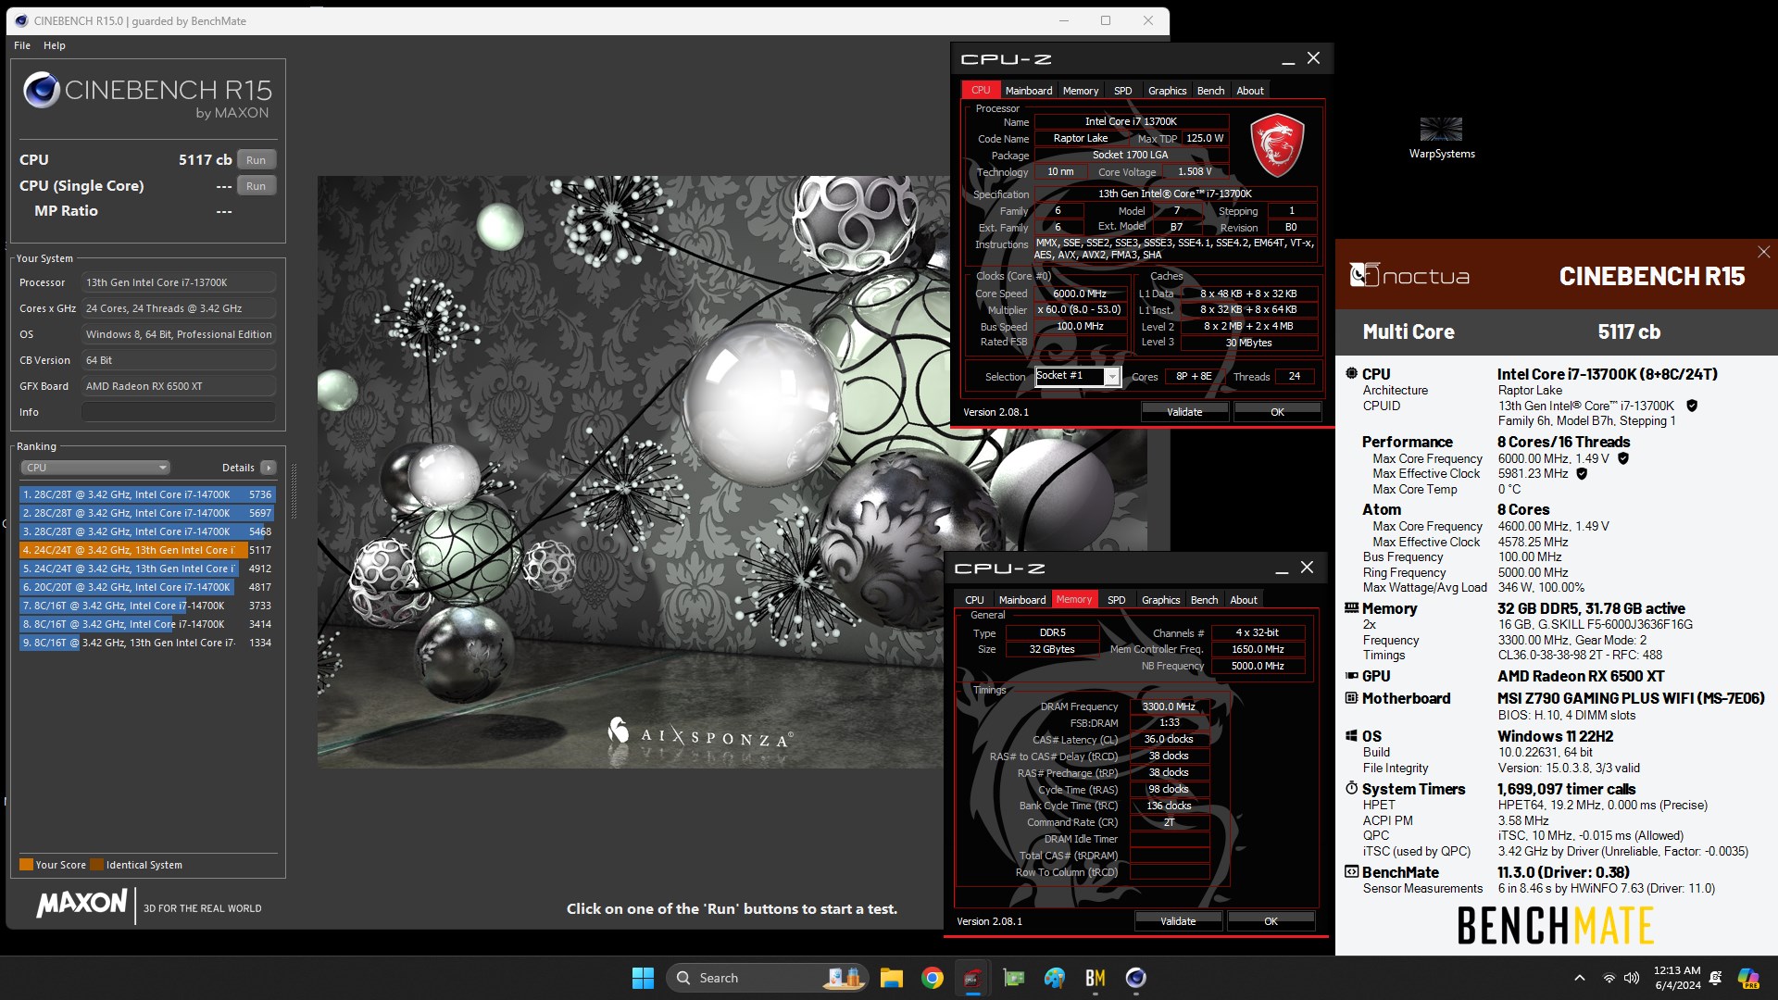Viewport: 1778px width, 1000px height.
Task: Open the green circuit board taskbar app
Action: tap(1014, 978)
